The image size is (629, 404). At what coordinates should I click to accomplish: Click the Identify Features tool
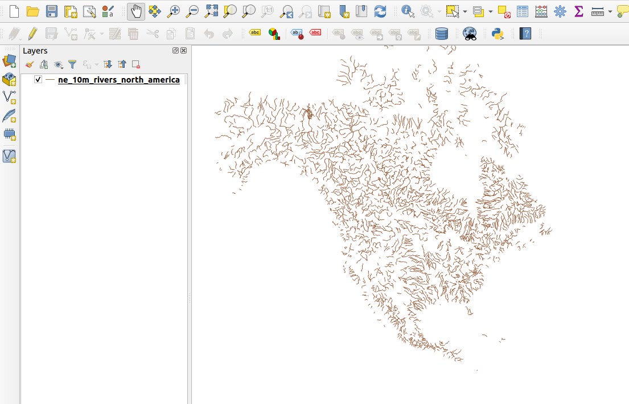pos(408,11)
